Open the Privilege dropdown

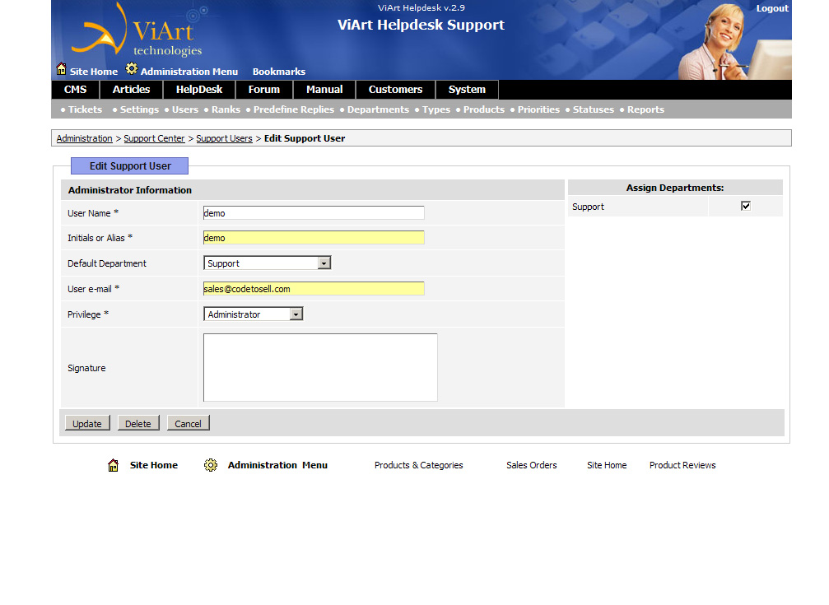click(x=254, y=314)
